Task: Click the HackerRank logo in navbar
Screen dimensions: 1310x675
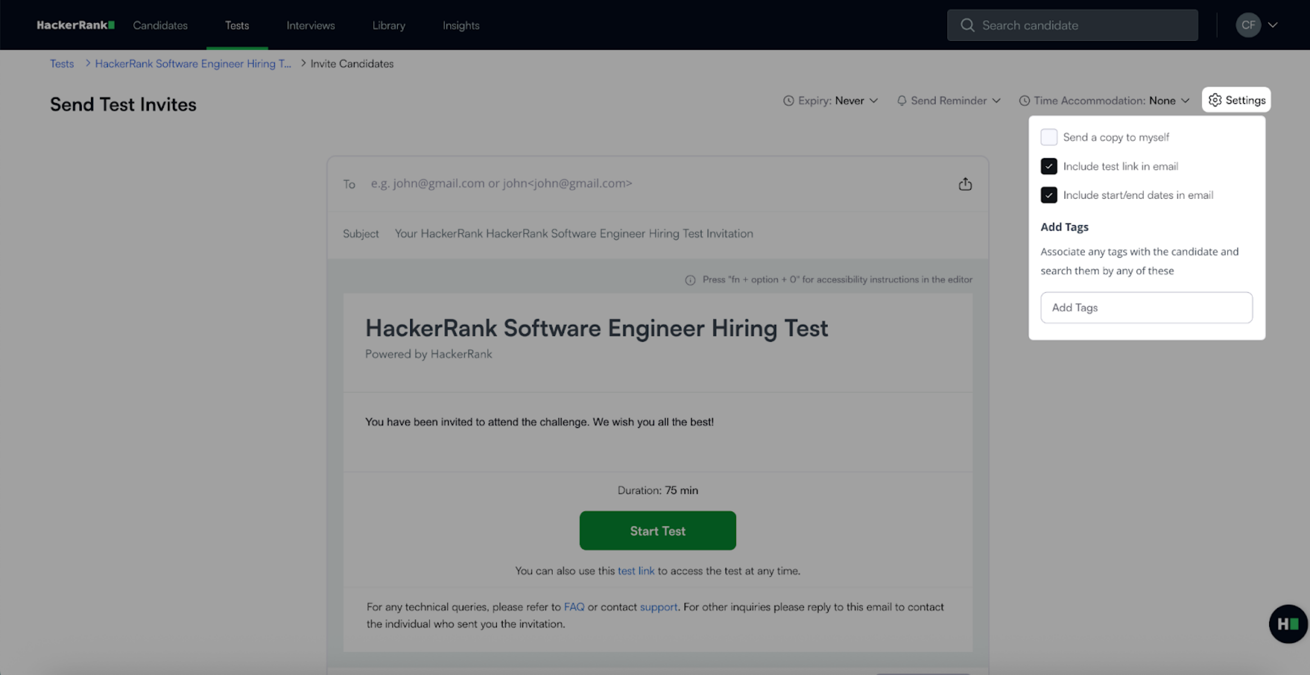Action: 75,25
